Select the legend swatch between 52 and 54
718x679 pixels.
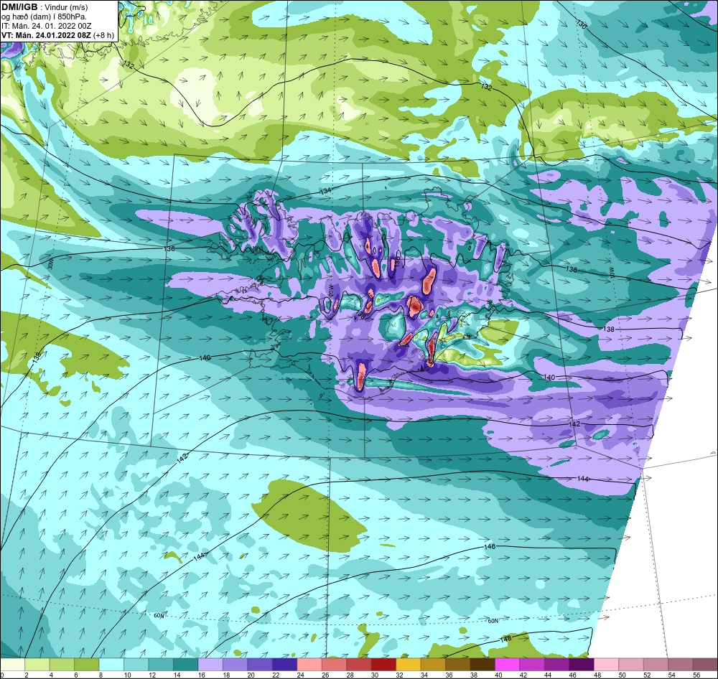(656, 665)
